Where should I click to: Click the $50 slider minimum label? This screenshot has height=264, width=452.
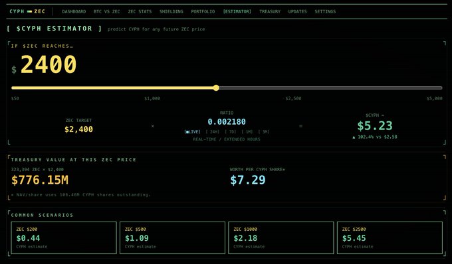15,98
